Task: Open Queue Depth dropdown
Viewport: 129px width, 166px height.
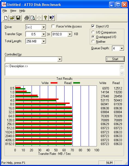Action: click(122, 48)
